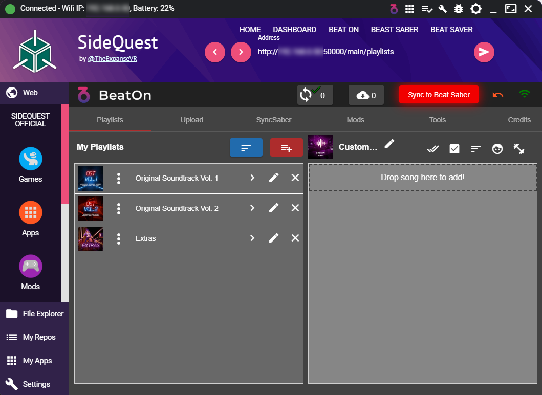This screenshot has width=542, height=395.
Task: Delete the Original Soundtrack Vol. 1 playlist
Action: (x=295, y=178)
